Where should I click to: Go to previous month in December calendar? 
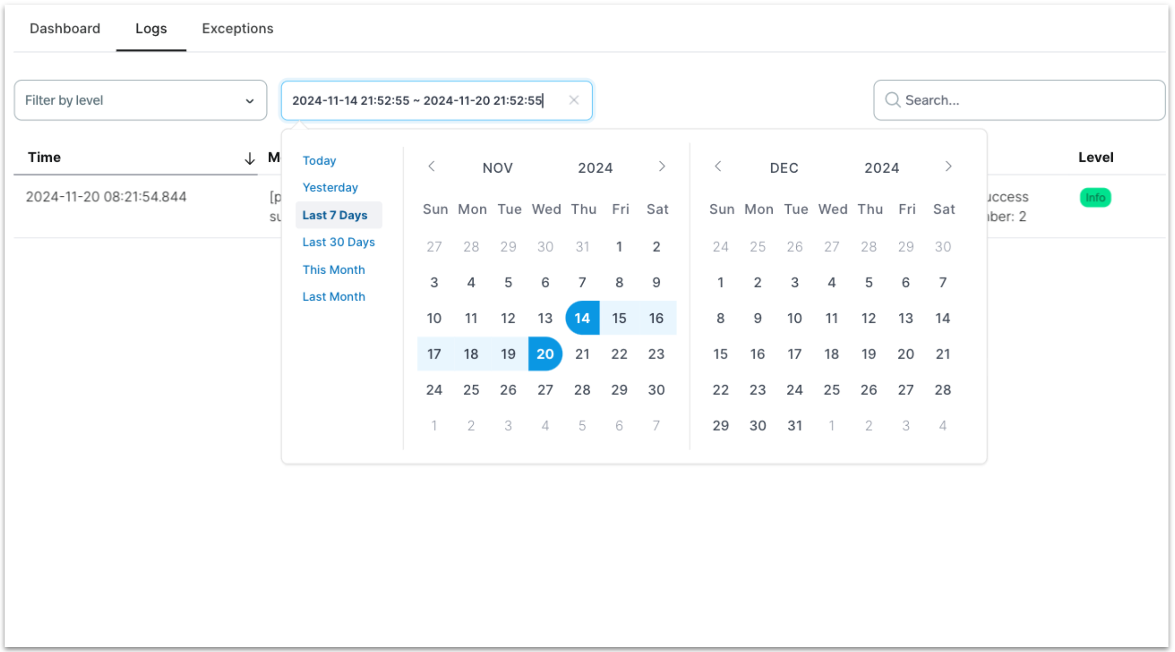(x=718, y=166)
